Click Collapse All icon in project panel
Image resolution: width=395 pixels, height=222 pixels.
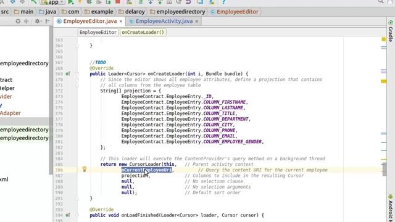26,22
